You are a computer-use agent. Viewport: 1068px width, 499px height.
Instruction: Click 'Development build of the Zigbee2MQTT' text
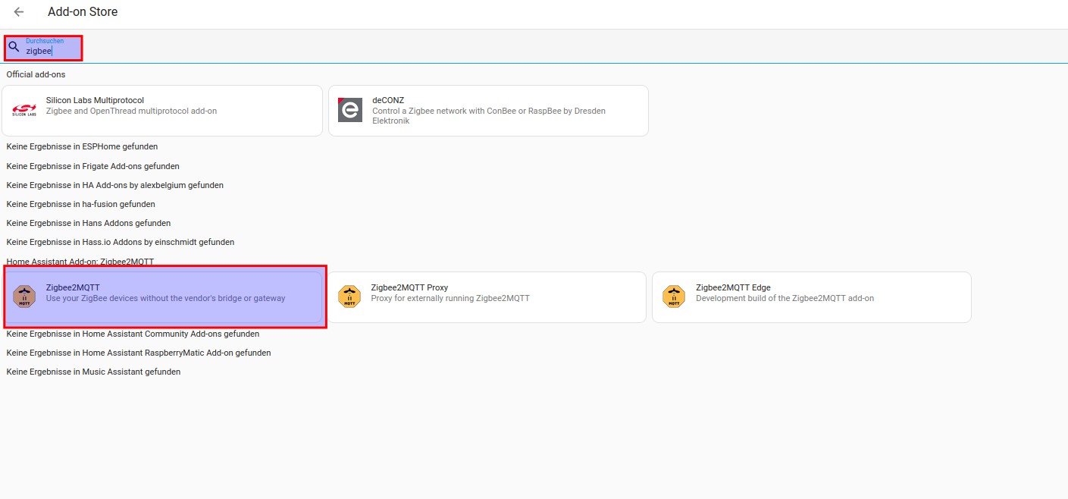(785, 299)
